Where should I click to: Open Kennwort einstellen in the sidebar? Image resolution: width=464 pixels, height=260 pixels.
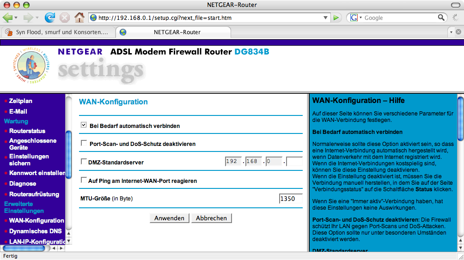37,173
